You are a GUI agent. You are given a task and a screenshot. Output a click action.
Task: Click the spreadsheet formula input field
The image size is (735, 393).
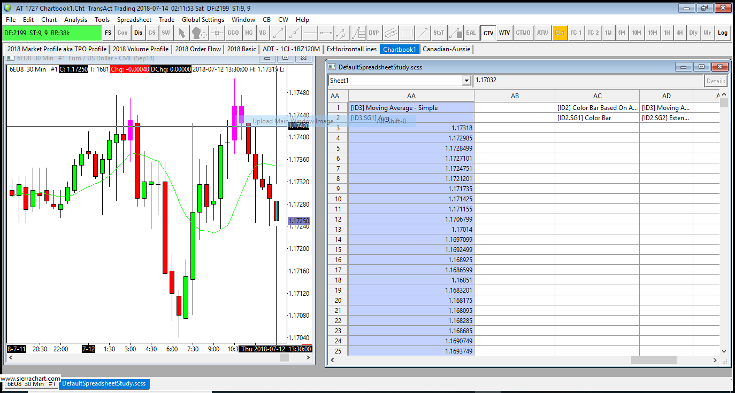click(588, 81)
